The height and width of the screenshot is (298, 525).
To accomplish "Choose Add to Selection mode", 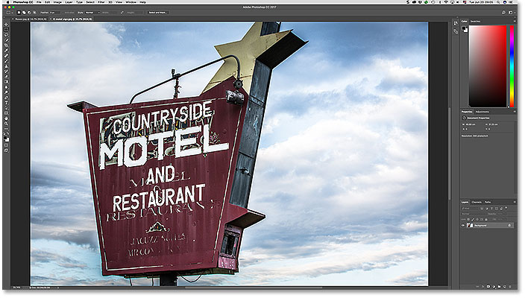I will (x=24, y=13).
